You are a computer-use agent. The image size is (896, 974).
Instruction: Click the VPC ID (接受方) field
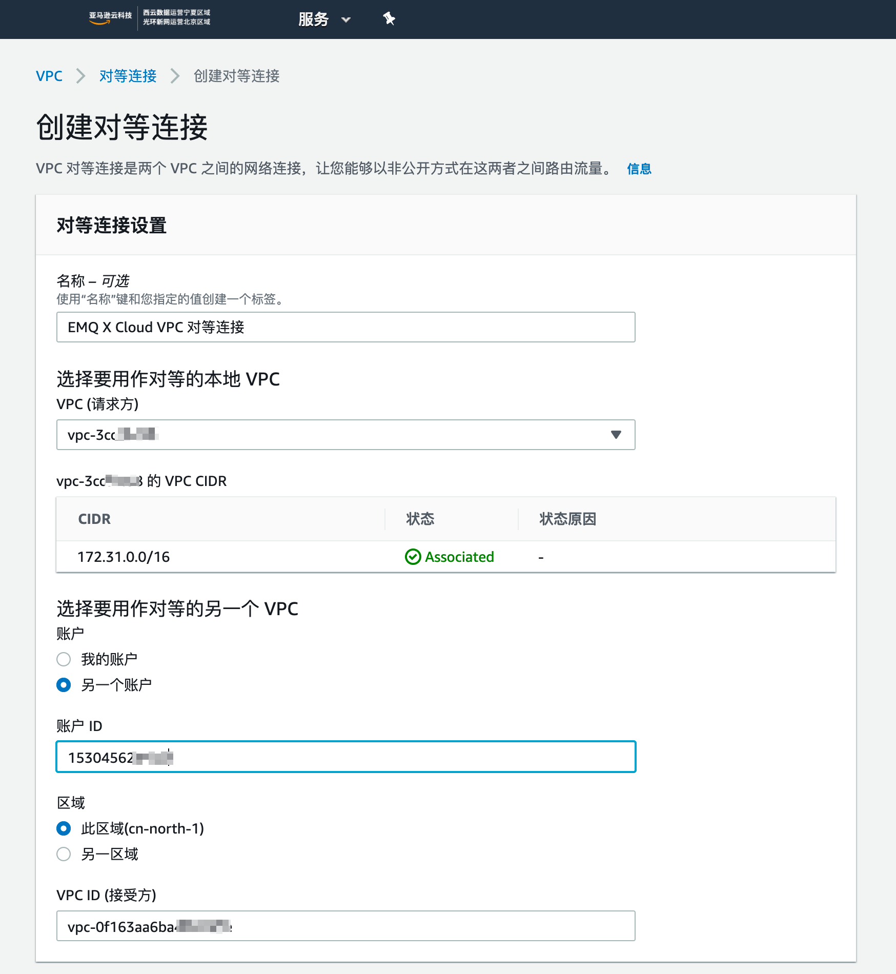pyautogui.click(x=345, y=926)
